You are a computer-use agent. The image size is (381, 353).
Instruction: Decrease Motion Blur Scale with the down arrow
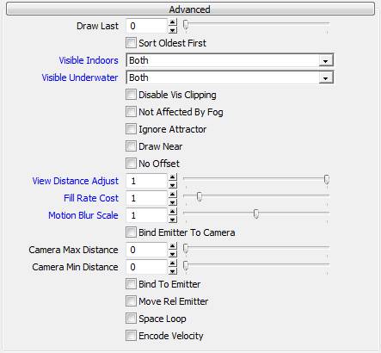point(173,220)
